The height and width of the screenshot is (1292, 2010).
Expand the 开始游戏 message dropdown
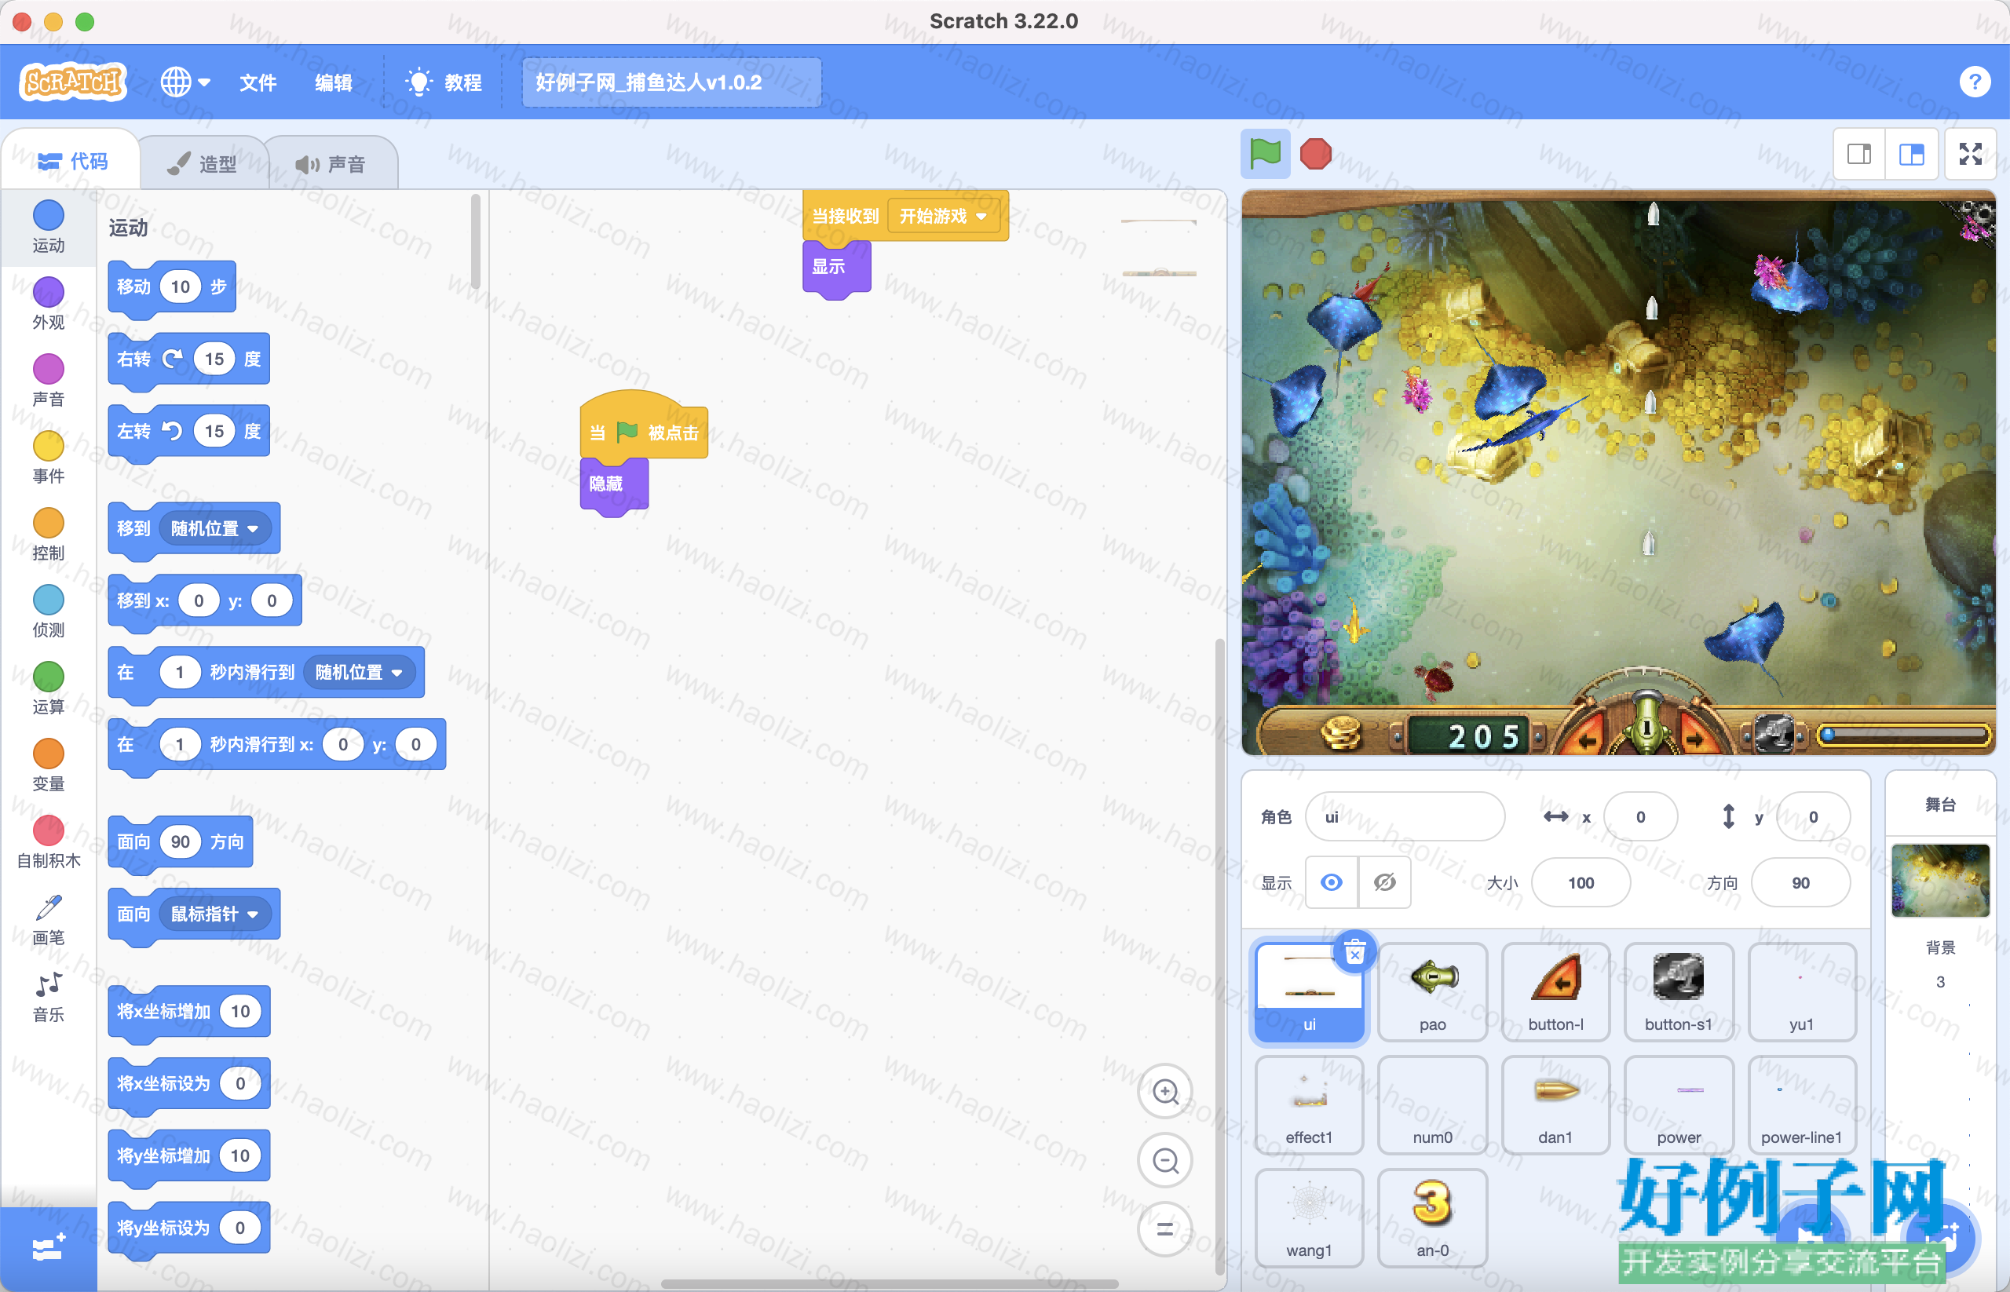[981, 217]
